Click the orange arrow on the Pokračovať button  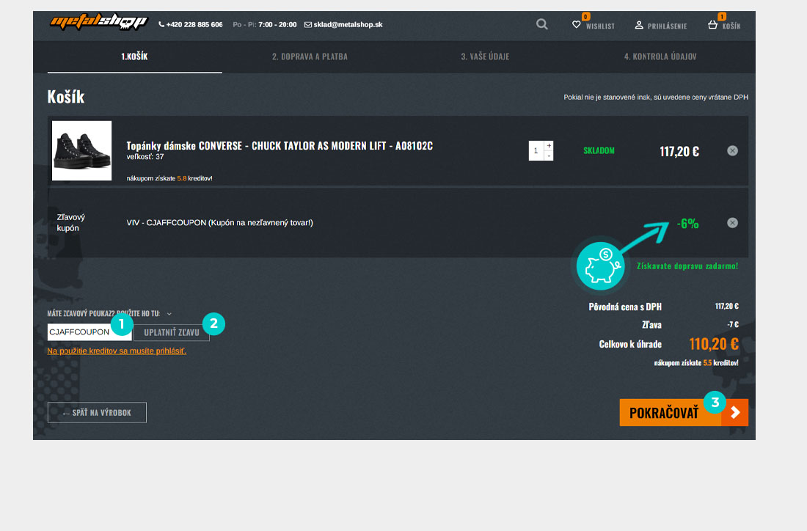click(735, 413)
